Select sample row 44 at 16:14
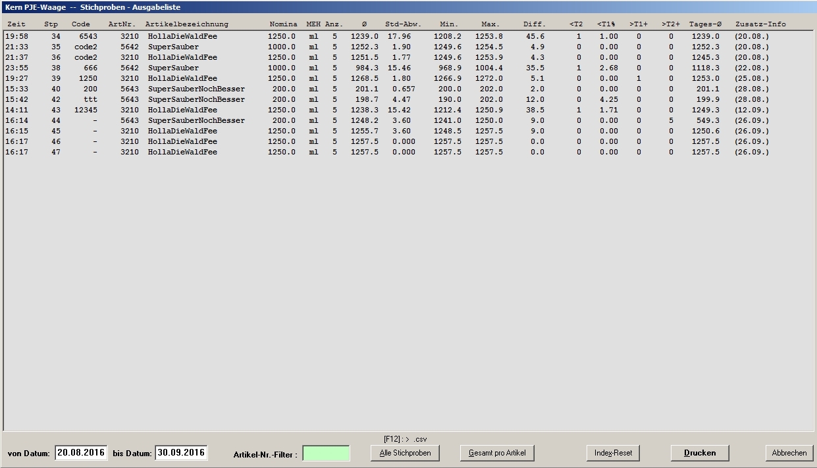Screen dimensions: 817x468 tap(196, 121)
